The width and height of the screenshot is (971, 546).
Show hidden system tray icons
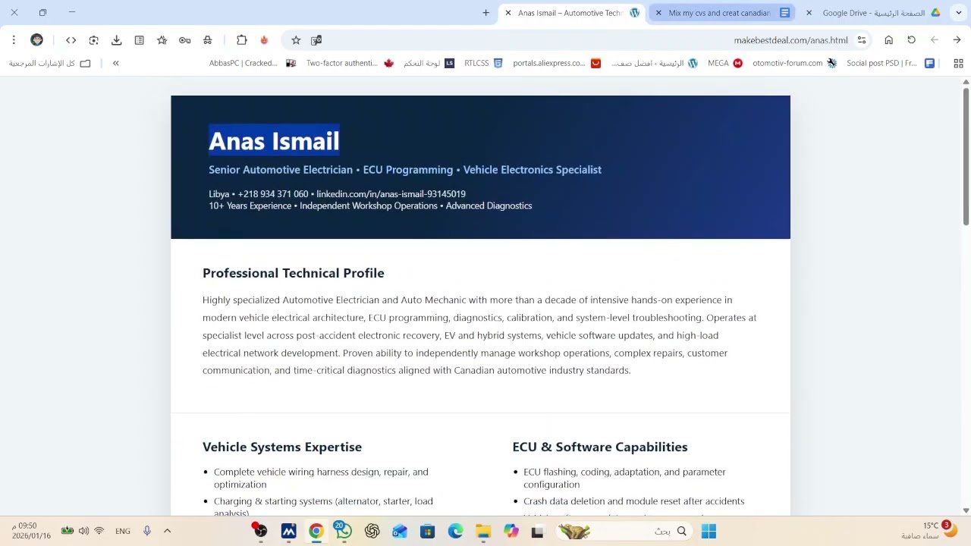pos(167,531)
